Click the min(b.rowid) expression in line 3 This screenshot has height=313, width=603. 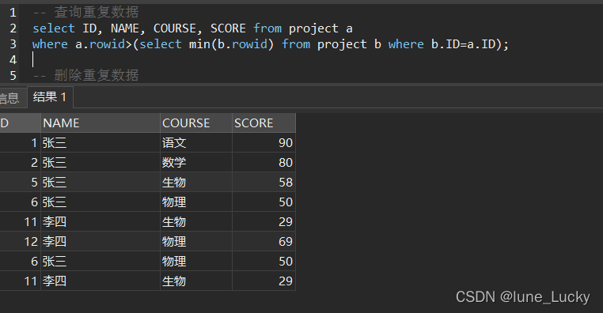click(x=232, y=44)
